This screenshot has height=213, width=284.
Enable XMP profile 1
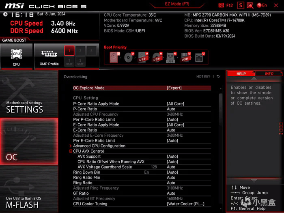point(69,51)
